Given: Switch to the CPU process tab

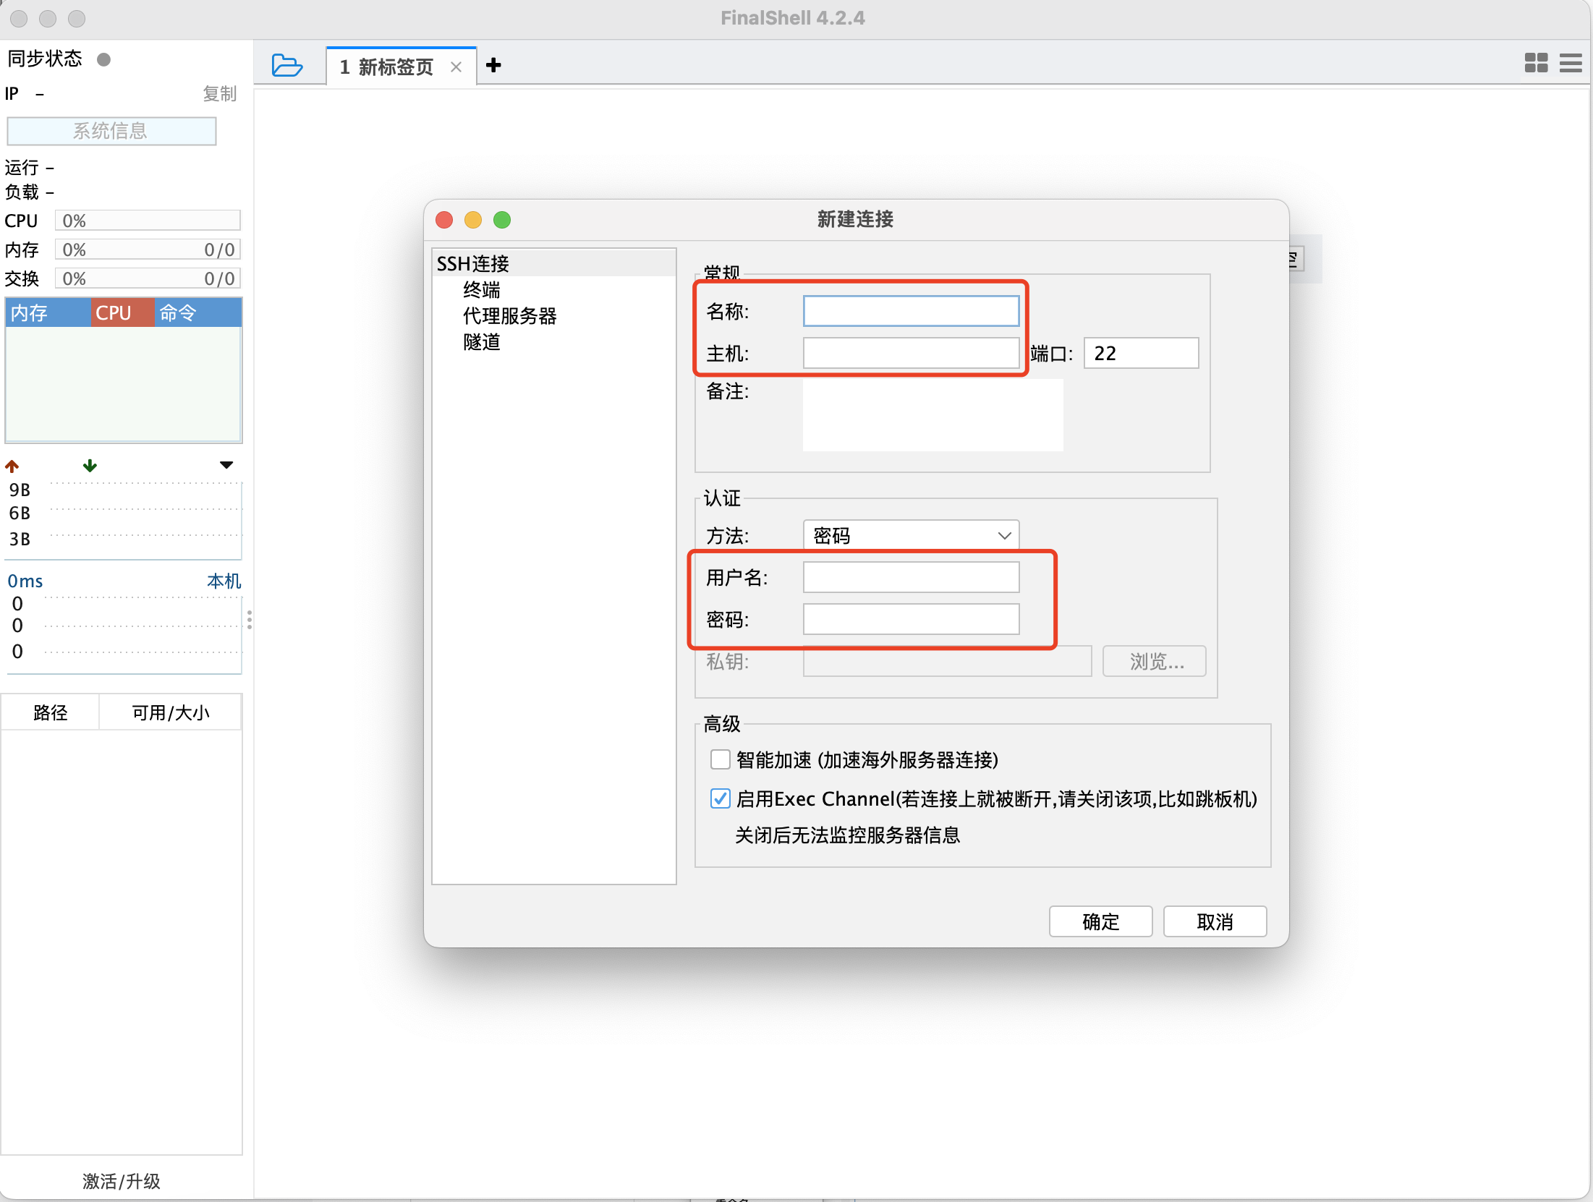Looking at the screenshot, I should [x=122, y=312].
